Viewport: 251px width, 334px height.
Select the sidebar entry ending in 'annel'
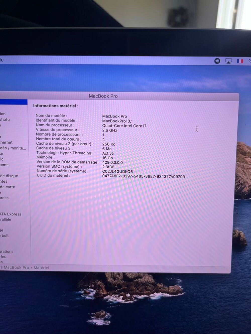tap(5, 165)
